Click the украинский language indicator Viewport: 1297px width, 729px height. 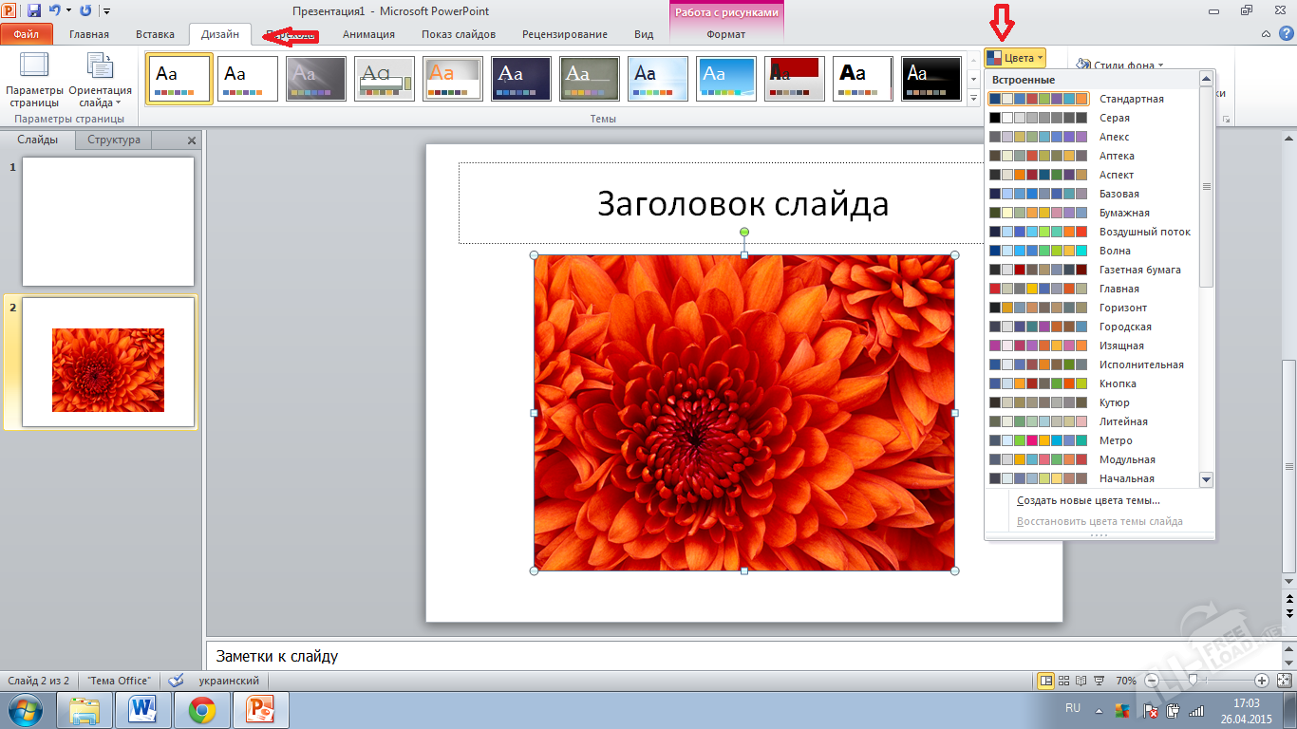click(x=229, y=681)
